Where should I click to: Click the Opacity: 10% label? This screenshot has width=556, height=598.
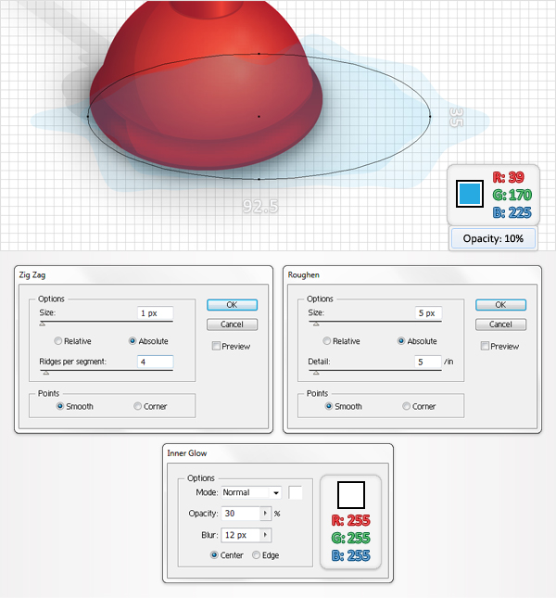(x=493, y=238)
